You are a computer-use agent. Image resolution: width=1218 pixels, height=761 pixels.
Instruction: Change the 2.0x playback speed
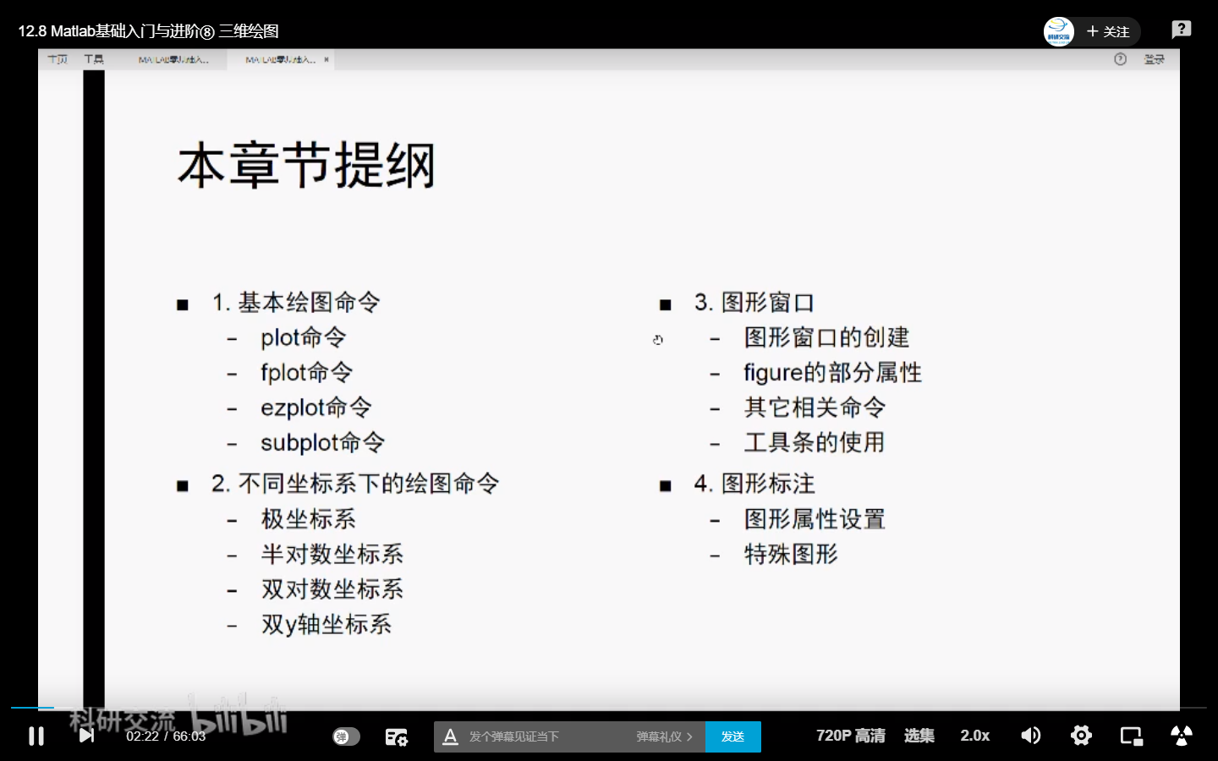[x=974, y=736]
